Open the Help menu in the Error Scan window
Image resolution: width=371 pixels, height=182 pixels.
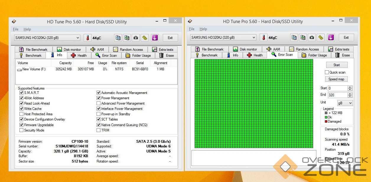[203, 29]
